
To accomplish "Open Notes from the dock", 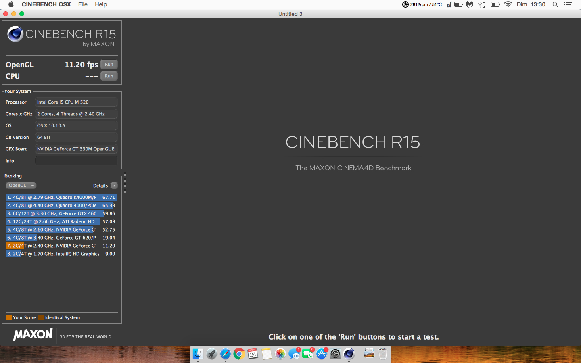I will point(266,354).
